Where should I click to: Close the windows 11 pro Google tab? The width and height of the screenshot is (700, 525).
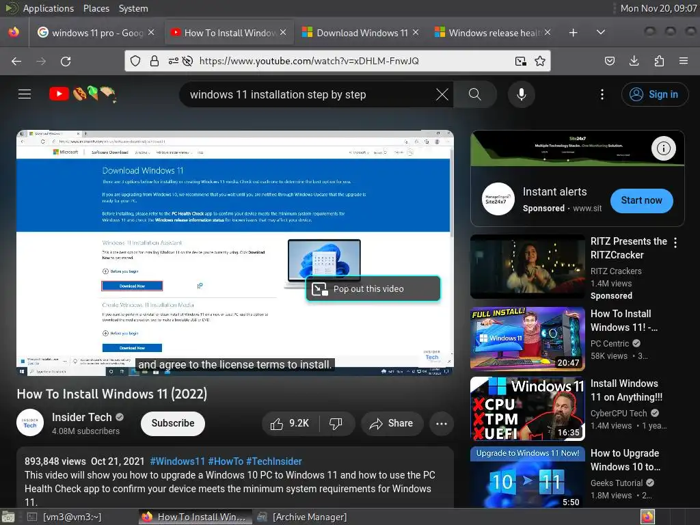151,32
